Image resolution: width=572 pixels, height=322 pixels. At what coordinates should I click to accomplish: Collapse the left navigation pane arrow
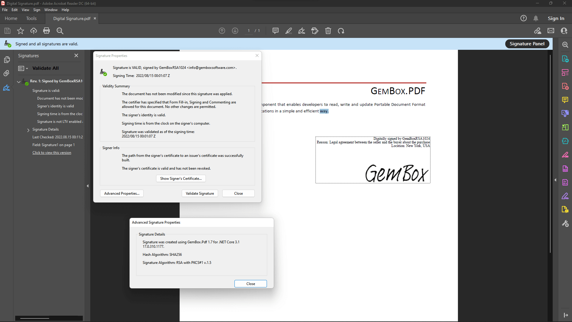[88, 186]
